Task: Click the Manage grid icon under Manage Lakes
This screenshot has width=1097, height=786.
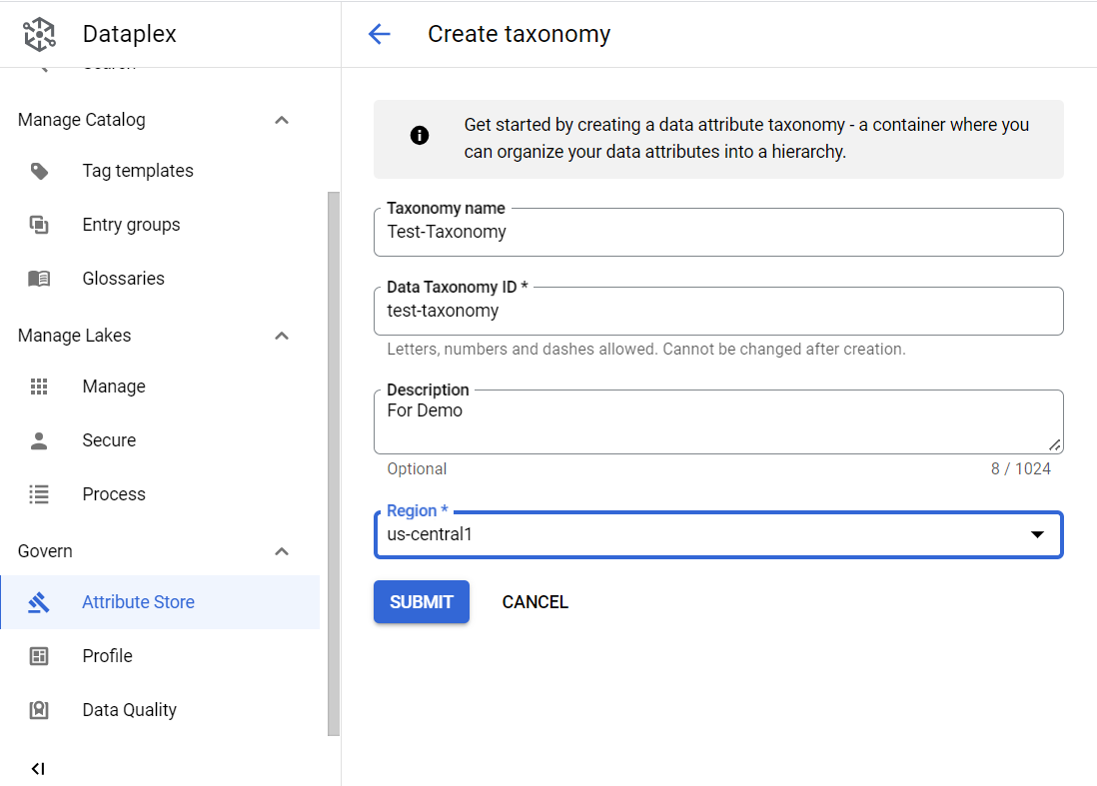Action: 39,387
